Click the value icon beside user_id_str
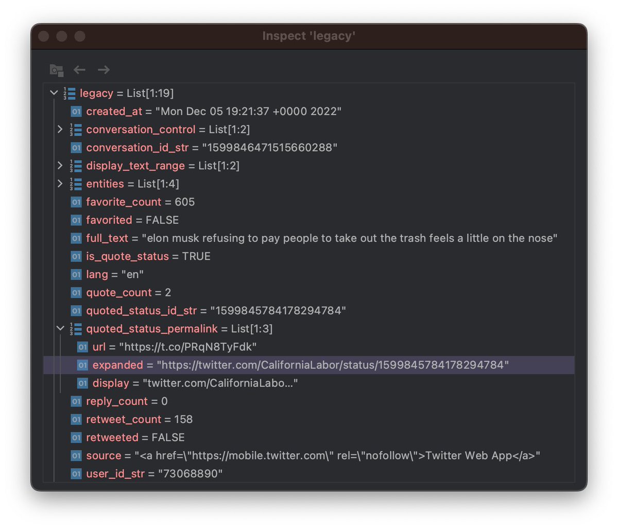Viewport: 618px width, 529px height. [76, 473]
